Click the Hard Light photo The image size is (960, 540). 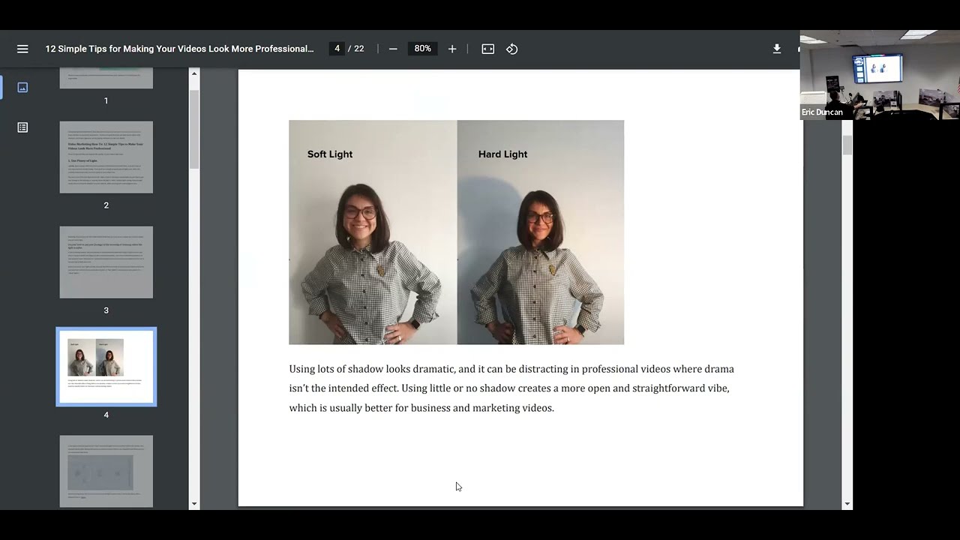[x=541, y=232]
